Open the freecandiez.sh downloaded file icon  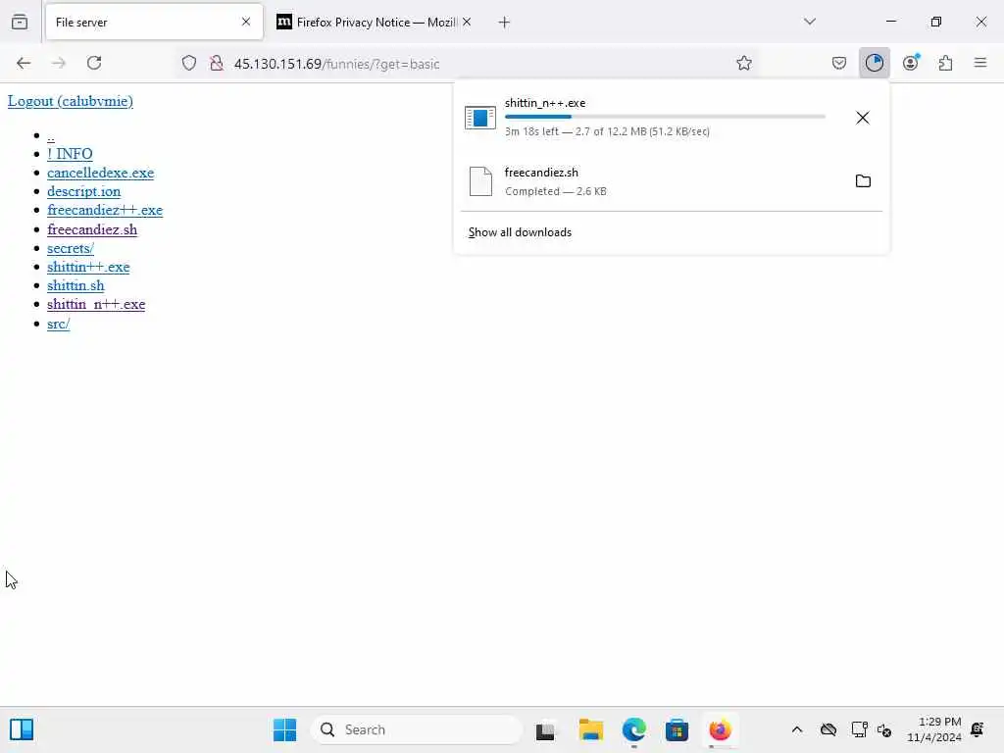(x=480, y=181)
